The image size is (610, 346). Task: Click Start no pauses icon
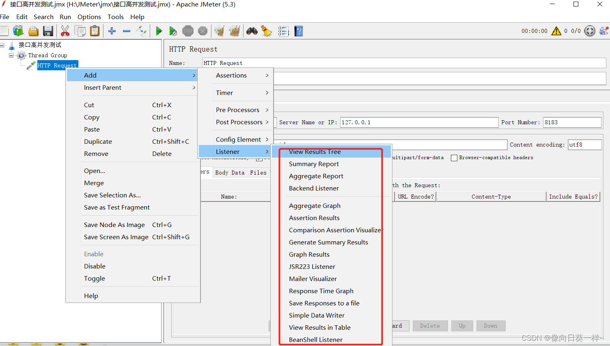coord(173,31)
